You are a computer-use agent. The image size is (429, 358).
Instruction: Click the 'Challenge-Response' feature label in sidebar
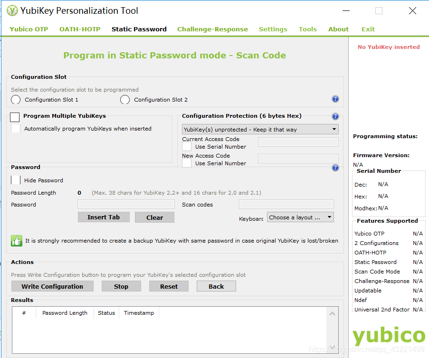(382, 281)
